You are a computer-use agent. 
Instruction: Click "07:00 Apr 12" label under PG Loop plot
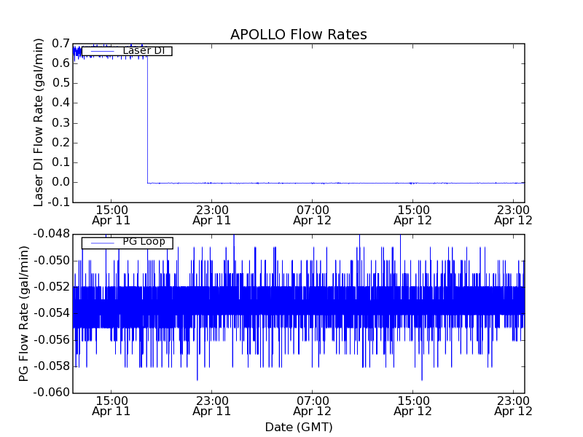coord(313,406)
